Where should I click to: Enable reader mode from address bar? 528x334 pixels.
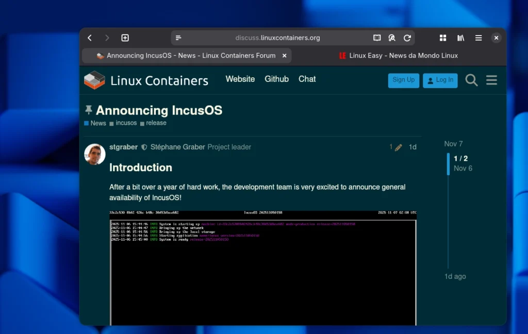tap(377, 38)
